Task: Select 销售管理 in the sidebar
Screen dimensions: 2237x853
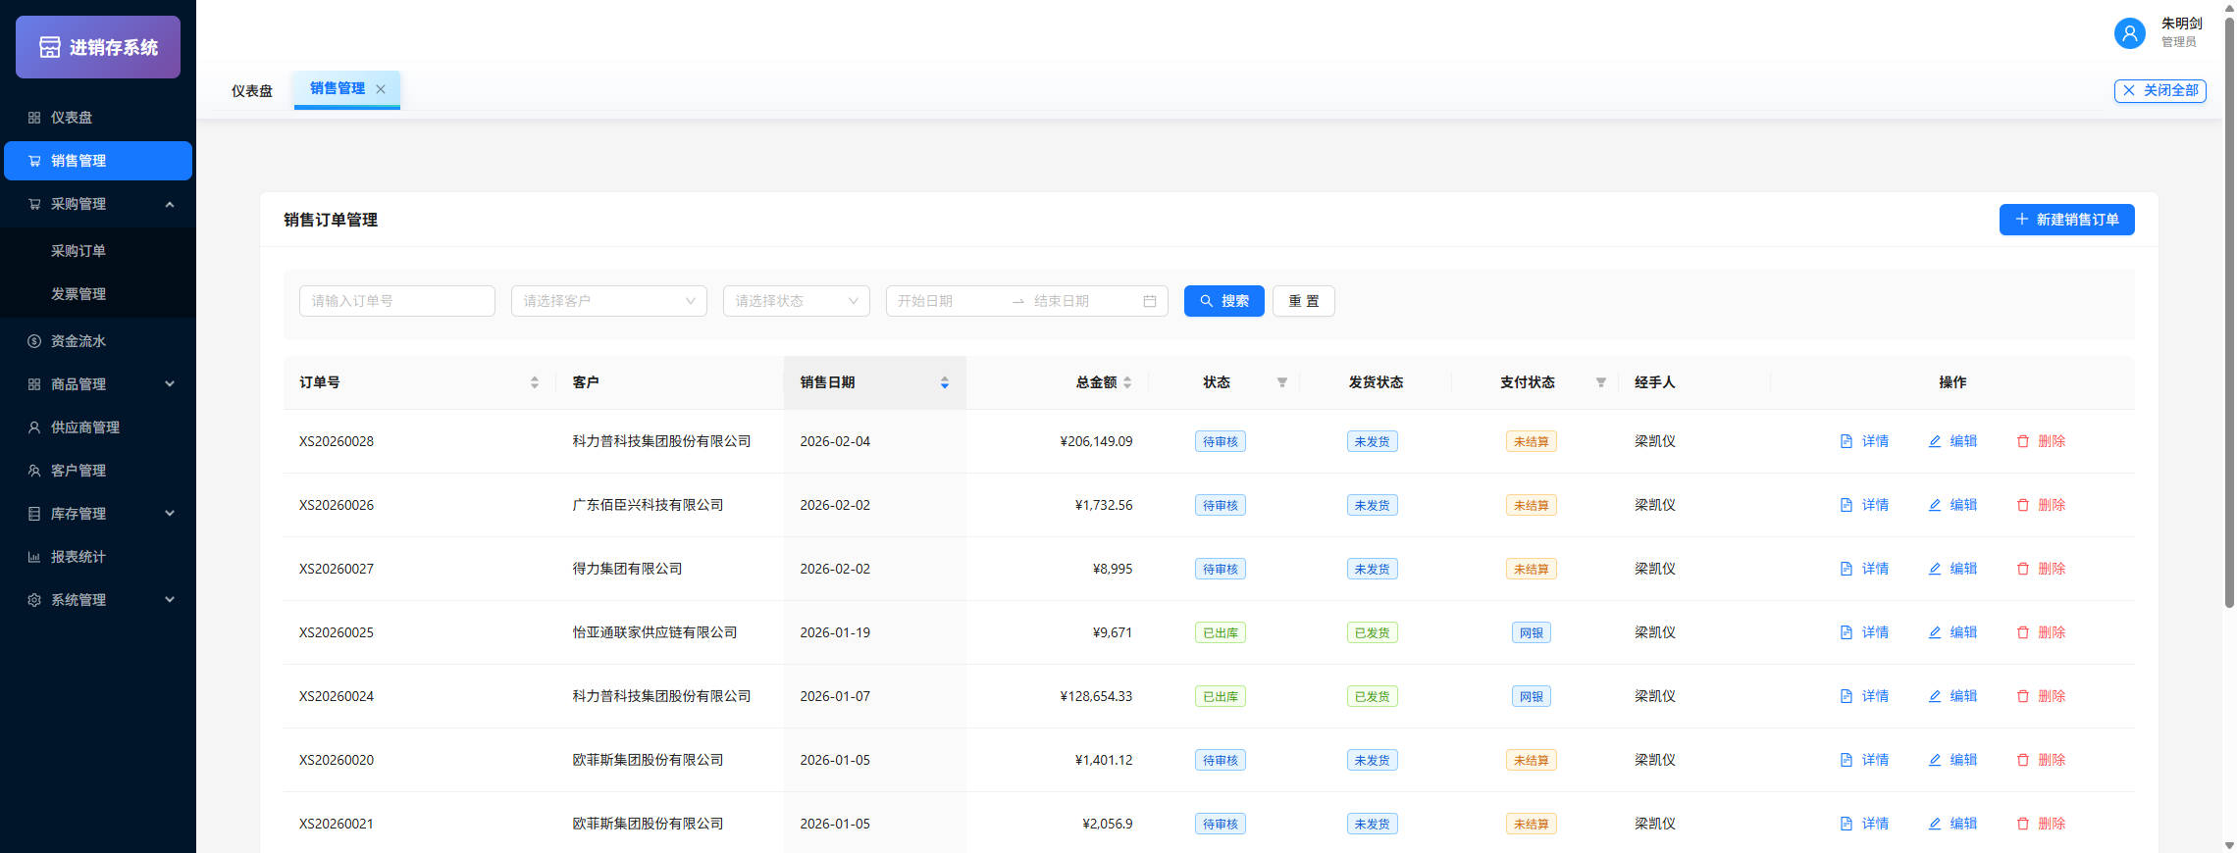Action: tap(98, 161)
